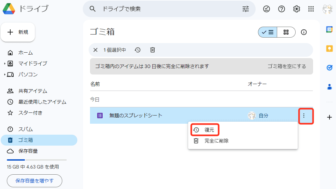The image size is (336, 189).
Task: Click the 1 個選択中 label
Action: click(x=115, y=50)
